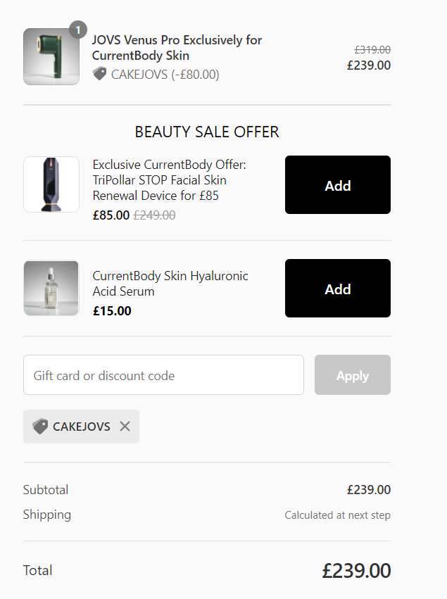Viewport: 447px width, 599px height.
Task: Click the discount tag icon under JOVS Venus Pro
Action: click(99, 74)
